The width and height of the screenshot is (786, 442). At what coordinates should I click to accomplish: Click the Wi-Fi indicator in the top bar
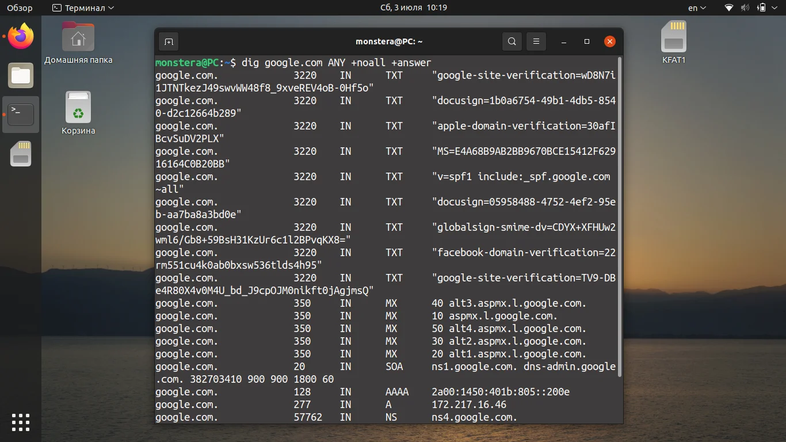[x=728, y=7]
